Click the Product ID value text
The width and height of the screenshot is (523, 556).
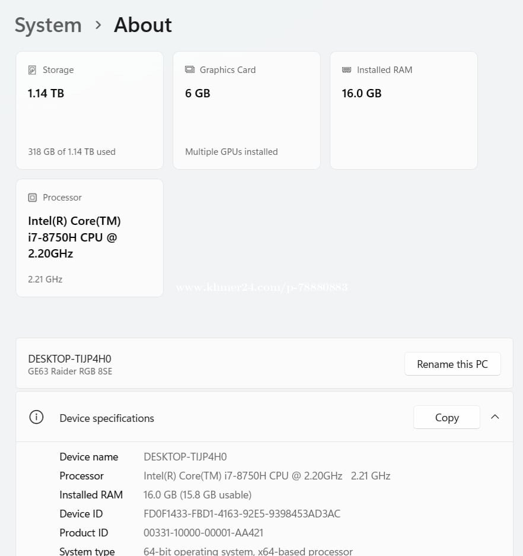pos(203,533)
